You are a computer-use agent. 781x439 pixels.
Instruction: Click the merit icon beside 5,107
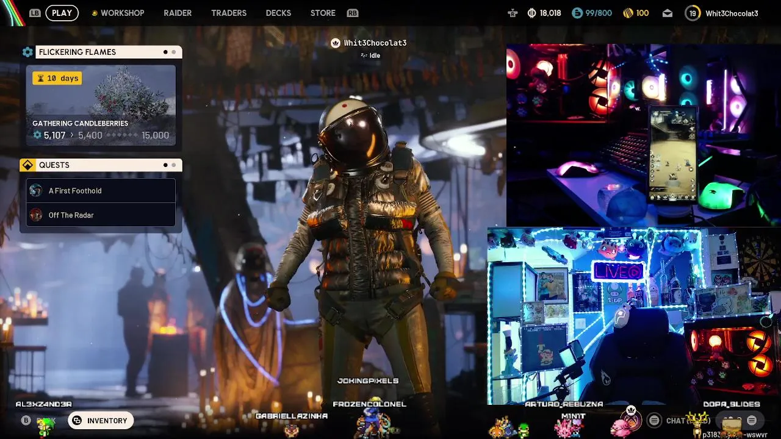(x=37, y=135)
